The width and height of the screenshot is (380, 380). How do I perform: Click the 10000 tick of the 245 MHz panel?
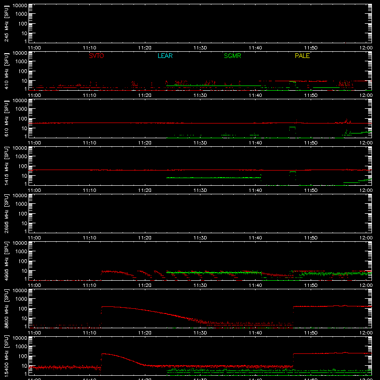pyautogui.click(x=20, y=5)
